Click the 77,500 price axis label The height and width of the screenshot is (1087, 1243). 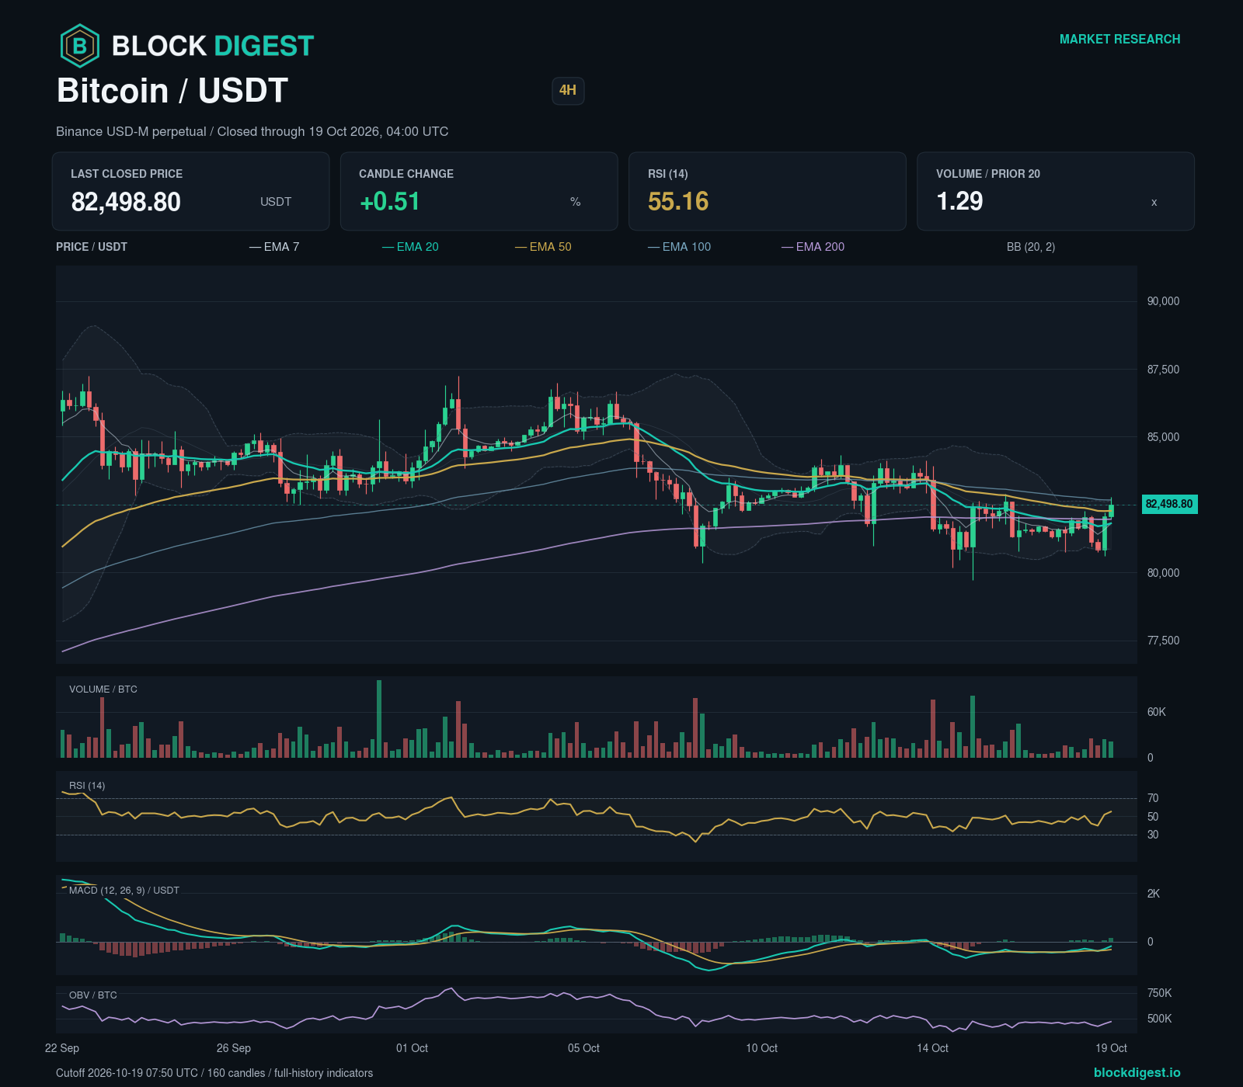[x=1163, y=641]
